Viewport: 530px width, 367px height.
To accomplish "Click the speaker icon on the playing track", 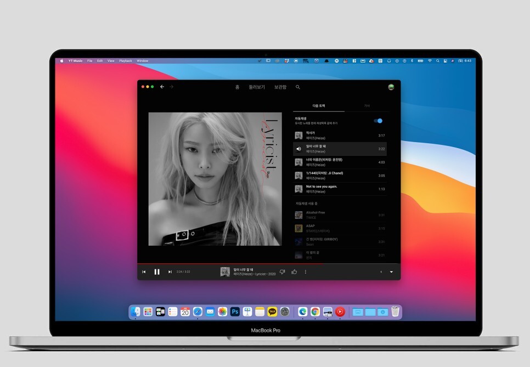I will point(298,149).
